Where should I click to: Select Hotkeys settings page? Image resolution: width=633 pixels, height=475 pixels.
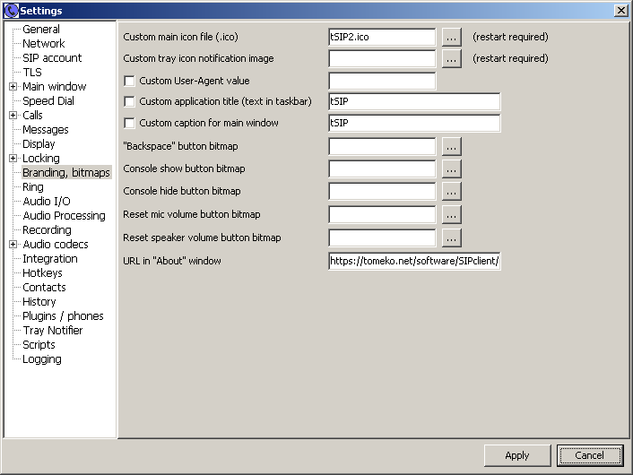[42, 272]
